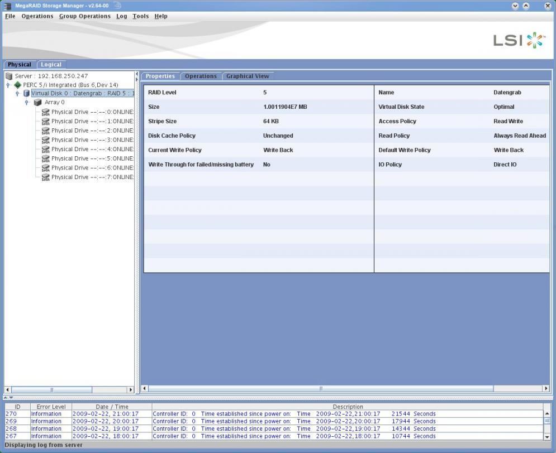
Task: Select the Properties tab
Action: coord(160,76)
